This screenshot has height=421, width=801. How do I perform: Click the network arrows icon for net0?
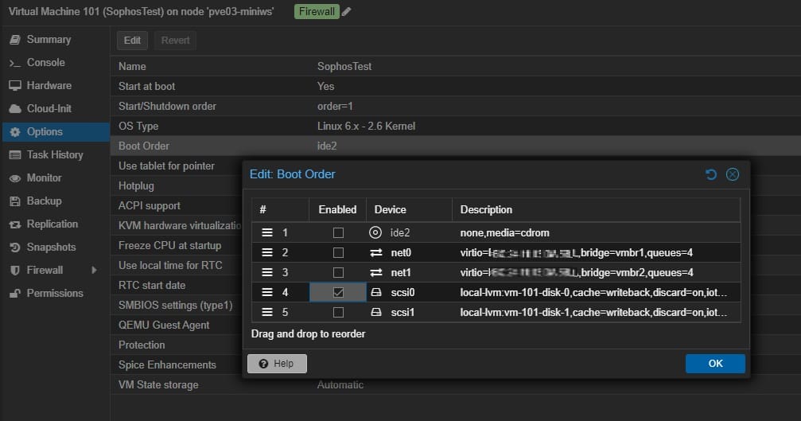tap(376, 252)
